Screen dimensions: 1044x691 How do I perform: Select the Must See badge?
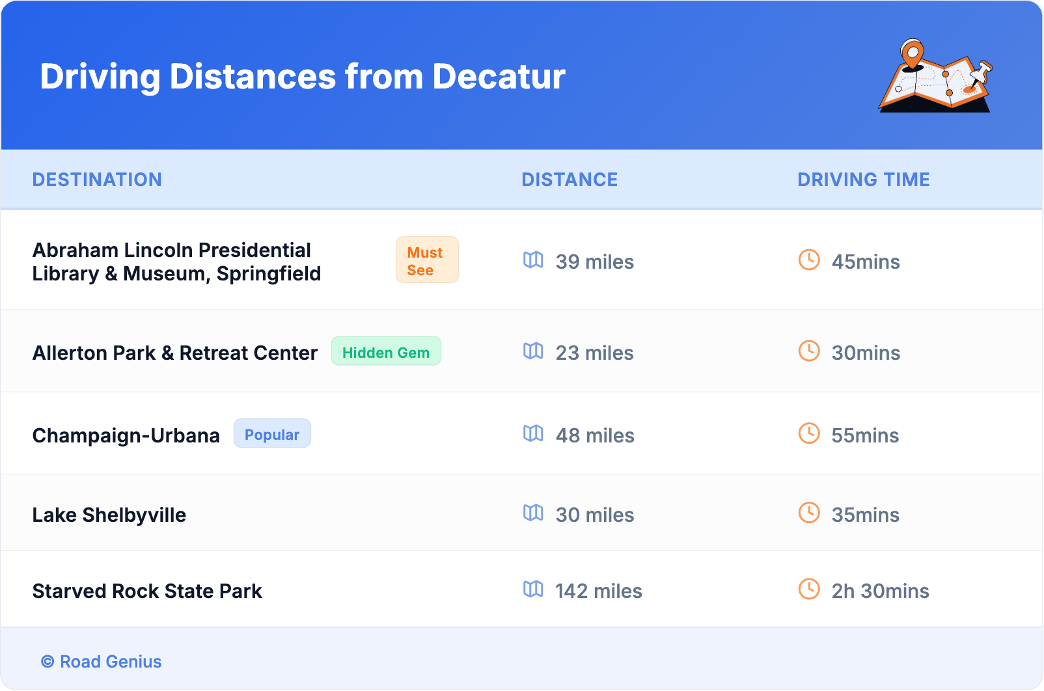427,260
